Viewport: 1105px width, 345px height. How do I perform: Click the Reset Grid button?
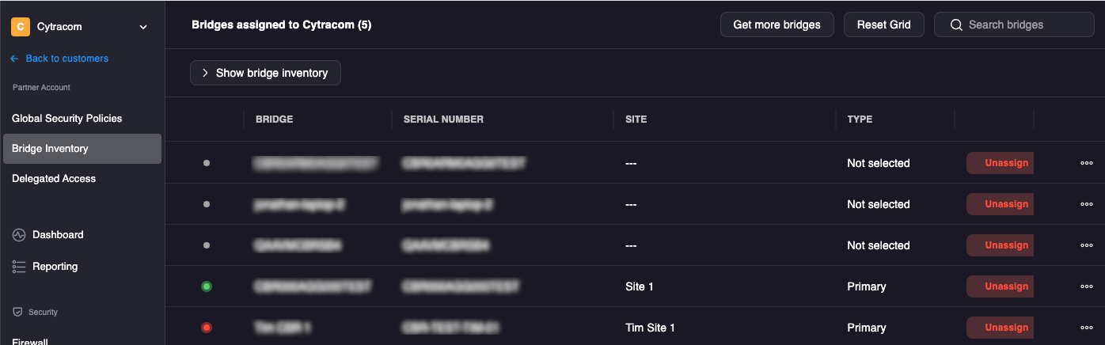click(884, 25)
